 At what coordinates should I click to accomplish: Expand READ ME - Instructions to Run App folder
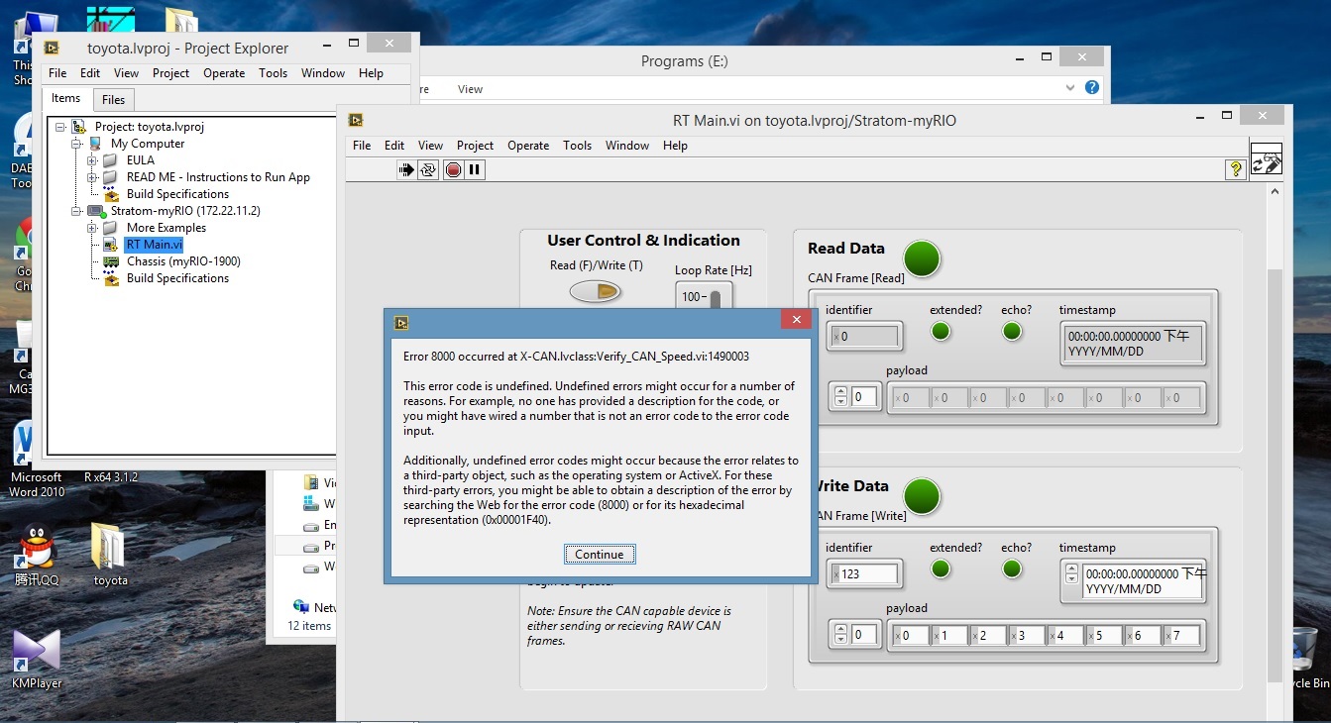pos(92,177)
